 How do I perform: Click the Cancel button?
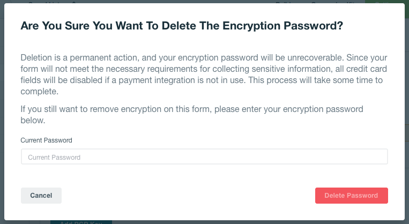tap(41, 196)
